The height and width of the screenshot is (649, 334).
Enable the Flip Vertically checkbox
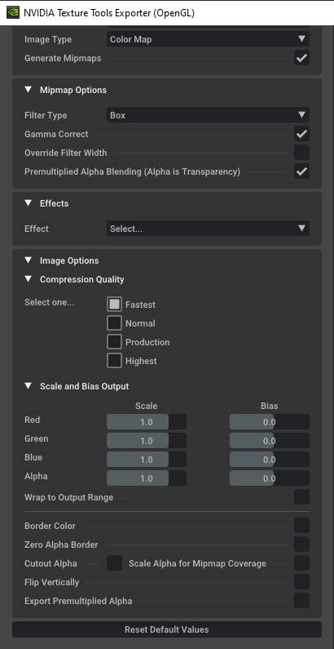click(301, 582)
